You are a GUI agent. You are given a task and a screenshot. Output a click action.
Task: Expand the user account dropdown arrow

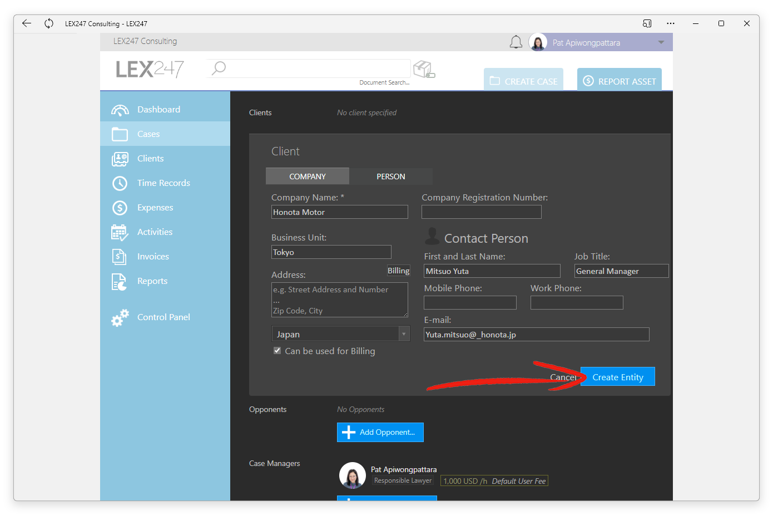(x=661, y=42)
